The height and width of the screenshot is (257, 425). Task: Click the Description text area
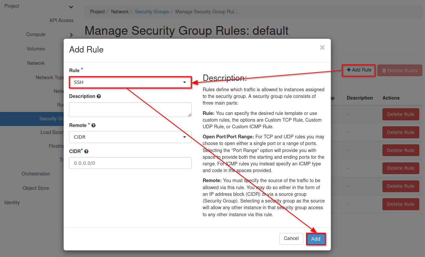pos(130,110)
